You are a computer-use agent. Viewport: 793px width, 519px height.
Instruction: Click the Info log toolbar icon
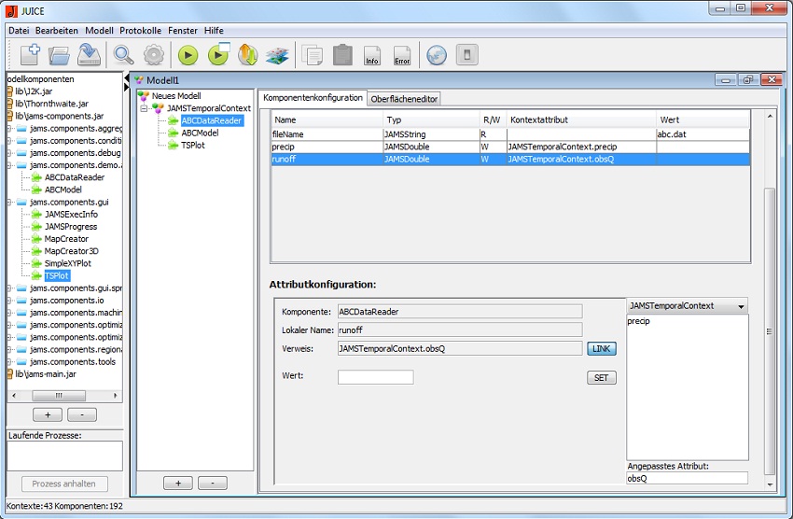pos(372,55)
